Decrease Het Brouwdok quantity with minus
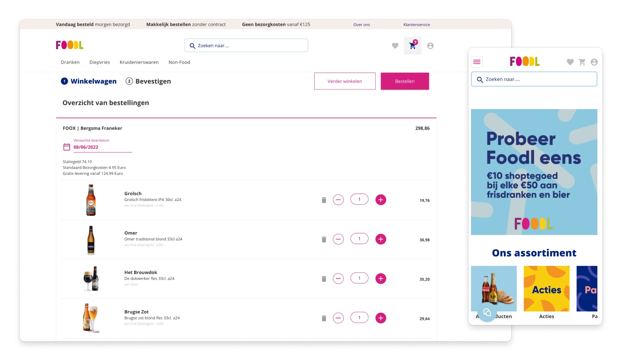Image resolution: width=622 pixels, height=361 pixels. tap(338, 279)
